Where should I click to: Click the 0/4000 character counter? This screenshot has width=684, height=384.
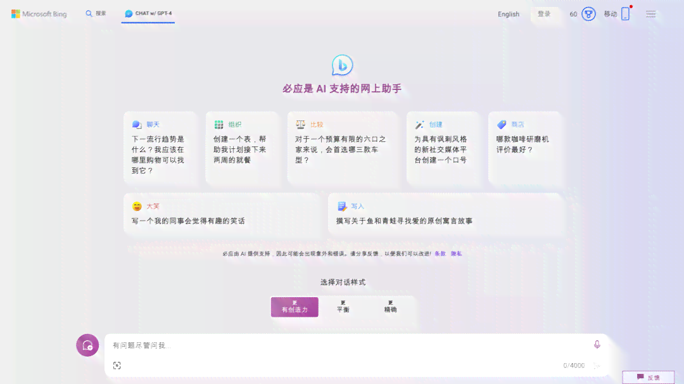coord(574,366)
